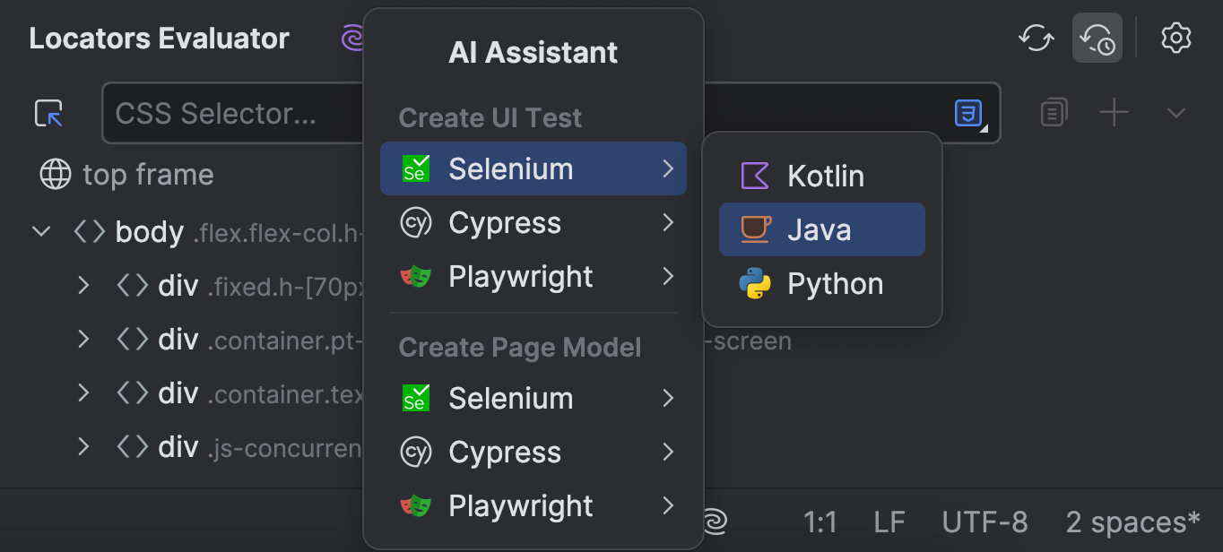This screenshot has width=1223, height=552.
Task: Open the dropdown chevron right of the plus icon
Action: (x=1175, y=112)
